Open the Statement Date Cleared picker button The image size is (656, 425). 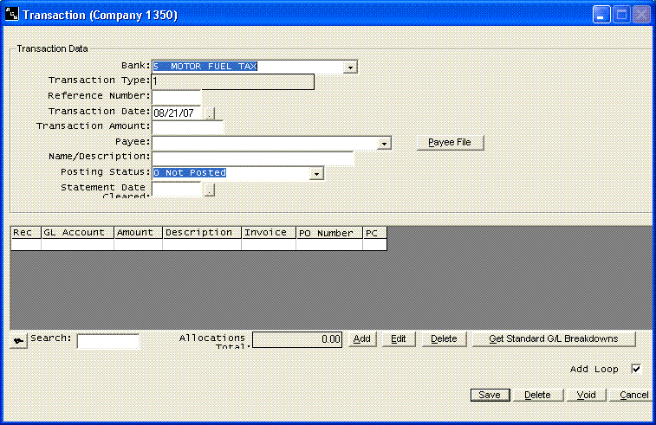209,190
